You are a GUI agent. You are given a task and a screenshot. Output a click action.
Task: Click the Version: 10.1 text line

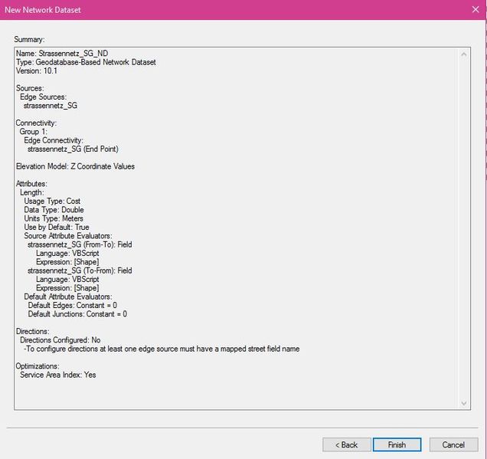(38, 70)
